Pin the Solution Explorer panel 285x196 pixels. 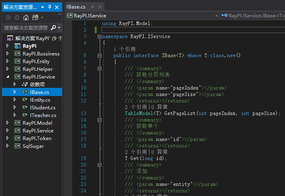click(49, 7)
